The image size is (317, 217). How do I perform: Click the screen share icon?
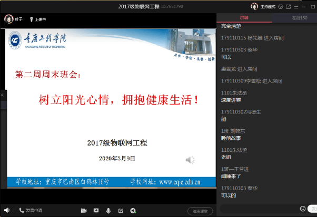click(x=96, y=210)
